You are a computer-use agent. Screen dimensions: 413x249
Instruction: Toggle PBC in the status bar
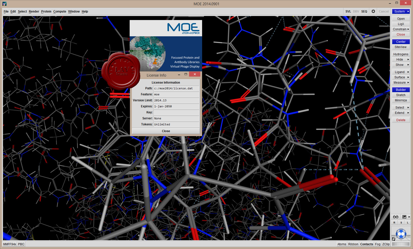(21, 244)
